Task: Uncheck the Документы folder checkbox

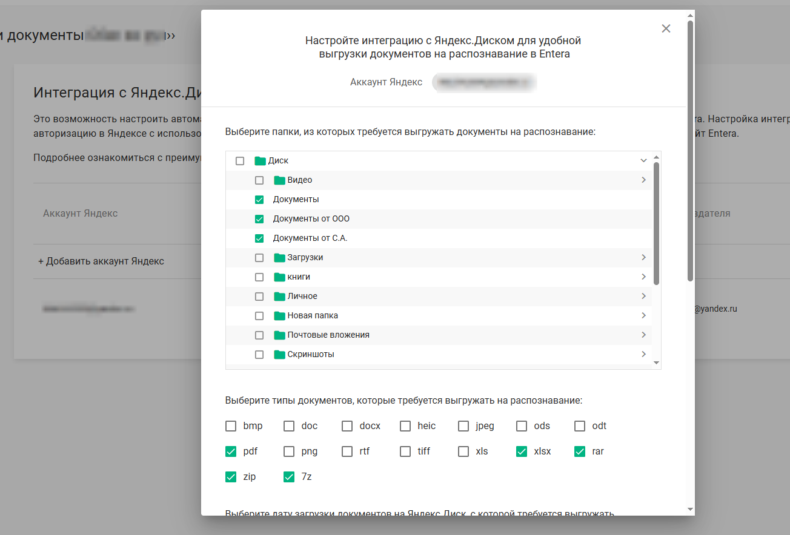Action: (259, 200)
